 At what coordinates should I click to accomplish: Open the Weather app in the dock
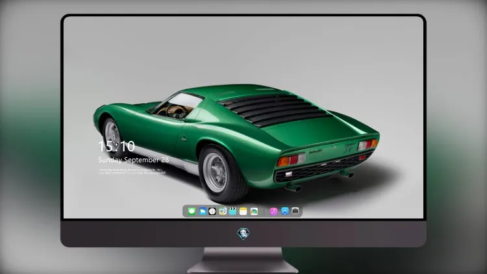[x=203, y=211]
